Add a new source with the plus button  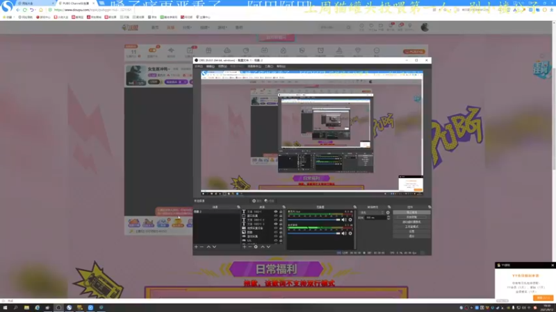pos(245,247)
